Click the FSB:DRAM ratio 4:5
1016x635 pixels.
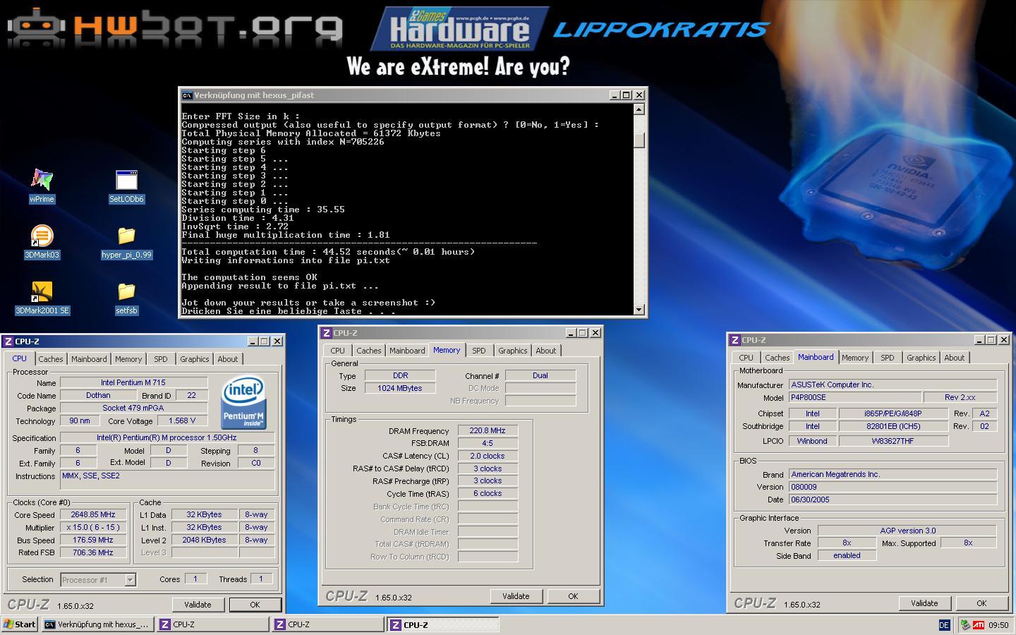[x=488, y=443]
